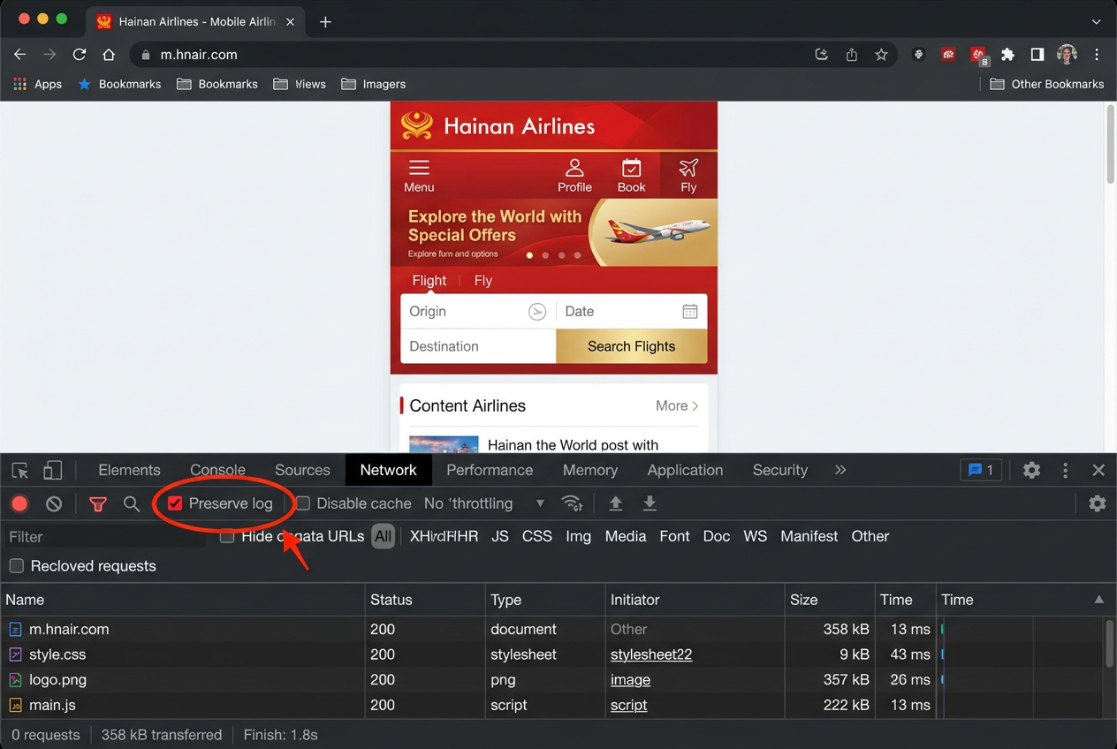Filter requests by CSS type
The height and width of the screenshot is (749, 1117).
coord(537,536)
